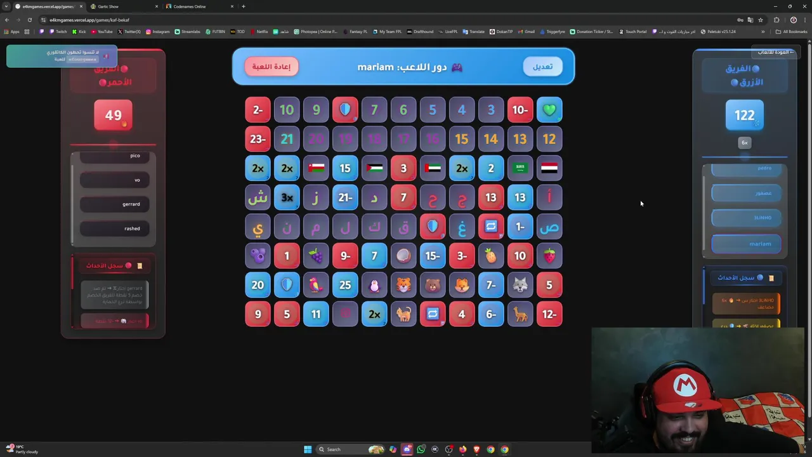This screenshot has height=457, width=812.
Task: Select player عصفور in blue team
Action: [746, 193]
